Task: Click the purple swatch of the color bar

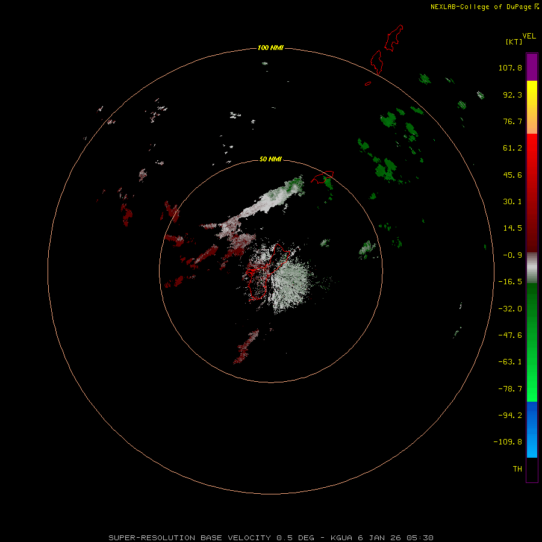Action: coord(532,67)
